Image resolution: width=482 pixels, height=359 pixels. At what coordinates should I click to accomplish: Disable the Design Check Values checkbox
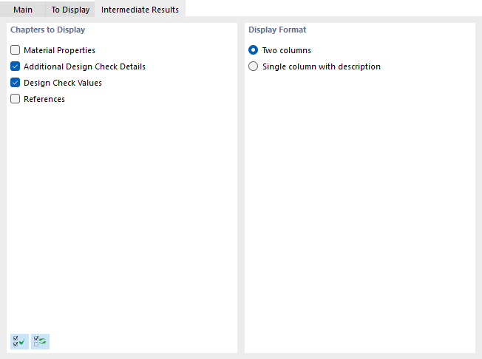pyautogui.click(x=16, y=83)
